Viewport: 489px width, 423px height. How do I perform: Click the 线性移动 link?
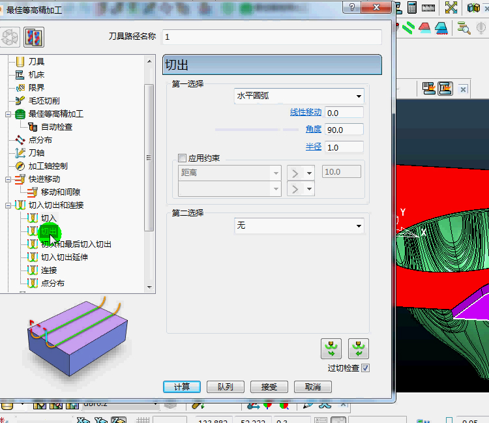click(306, 112)
